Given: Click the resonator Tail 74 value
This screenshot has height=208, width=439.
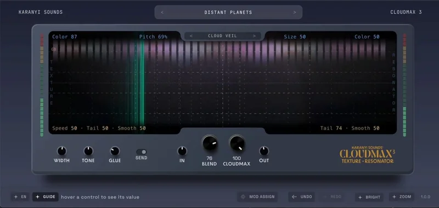Looking at the screenshot, I should tap(331, 128).
